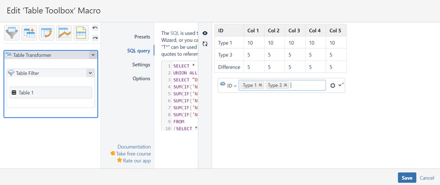This screenshot has height=185, width=440.
Task: Undo the last macro change
Action: click(95, 28)
